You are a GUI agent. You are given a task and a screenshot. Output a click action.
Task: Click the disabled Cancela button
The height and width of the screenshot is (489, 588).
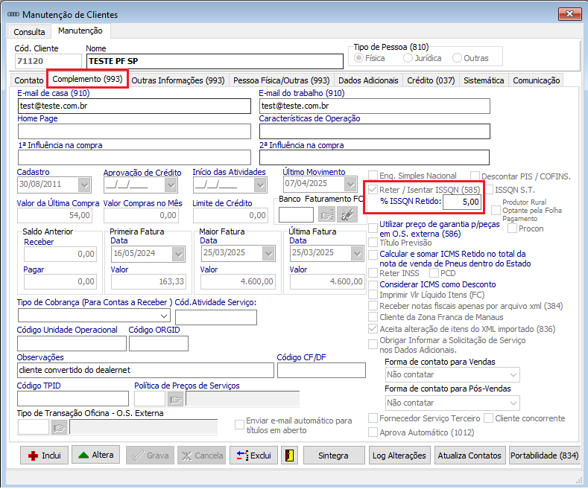[x=202, y=456]
